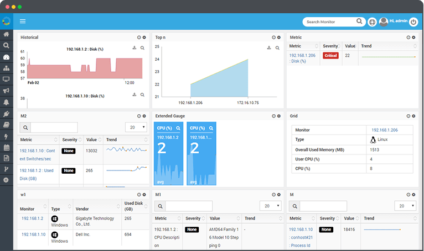Sort by Vendor column in w1 widget
The image size is (424, 251).
(x=118, y=206)
